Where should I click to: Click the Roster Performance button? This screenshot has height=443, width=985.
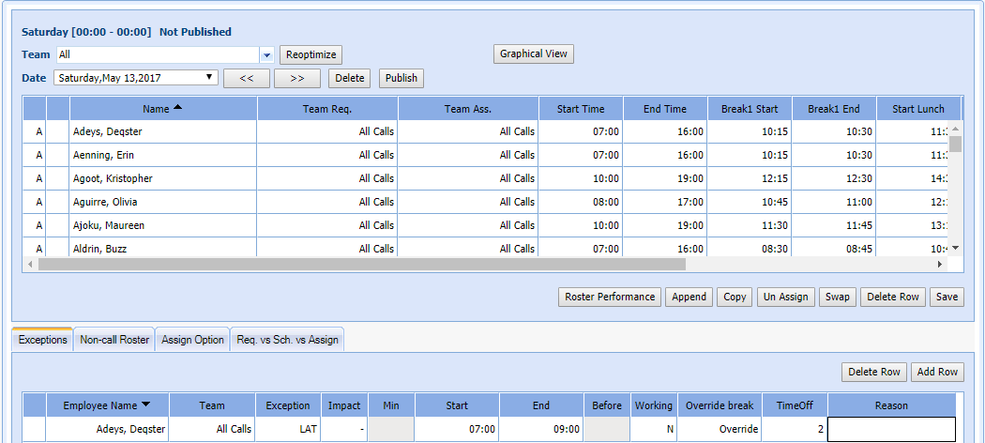(x=610, y=298)
